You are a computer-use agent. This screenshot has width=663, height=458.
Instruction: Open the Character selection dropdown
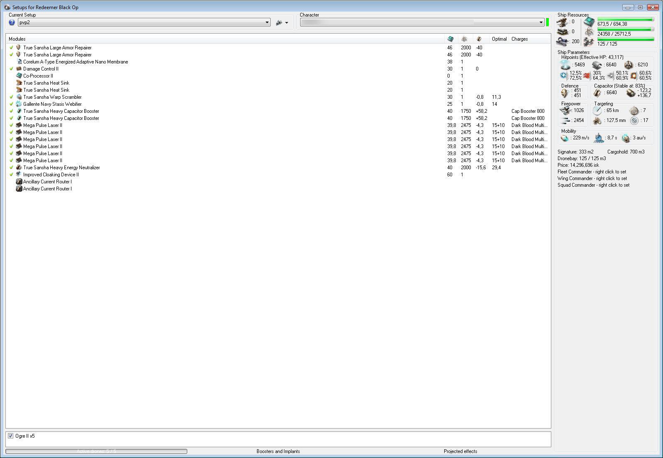pos(422,22)
